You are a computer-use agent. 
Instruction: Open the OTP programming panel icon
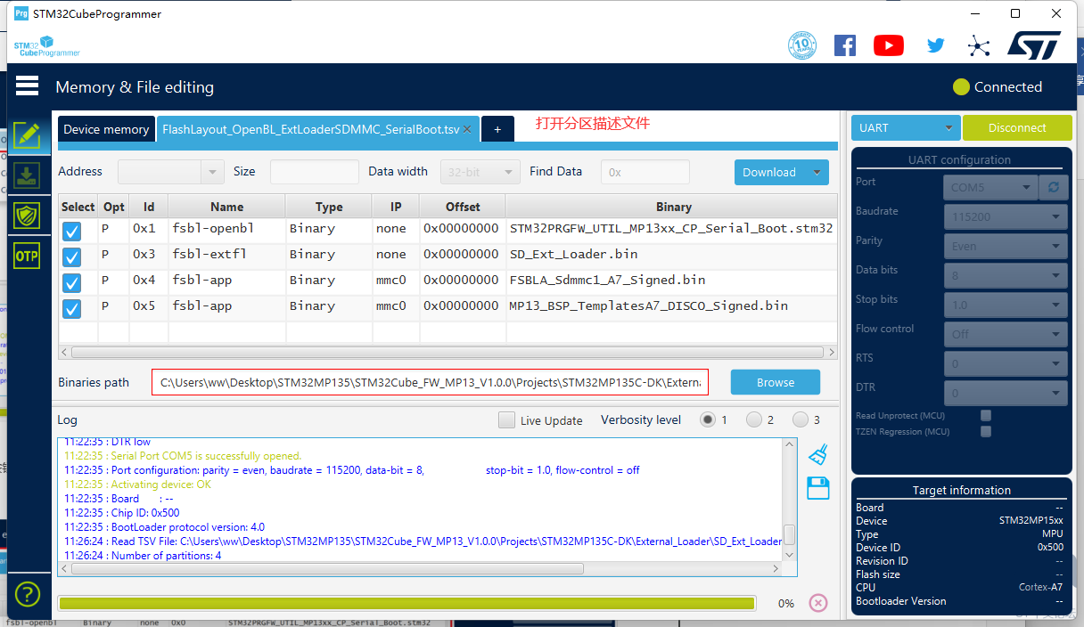coord(28,256)
